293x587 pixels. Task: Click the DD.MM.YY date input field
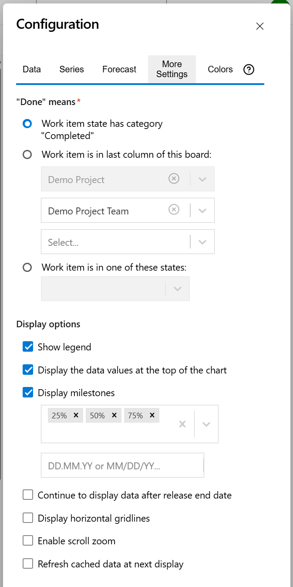(x=122, y=465)
